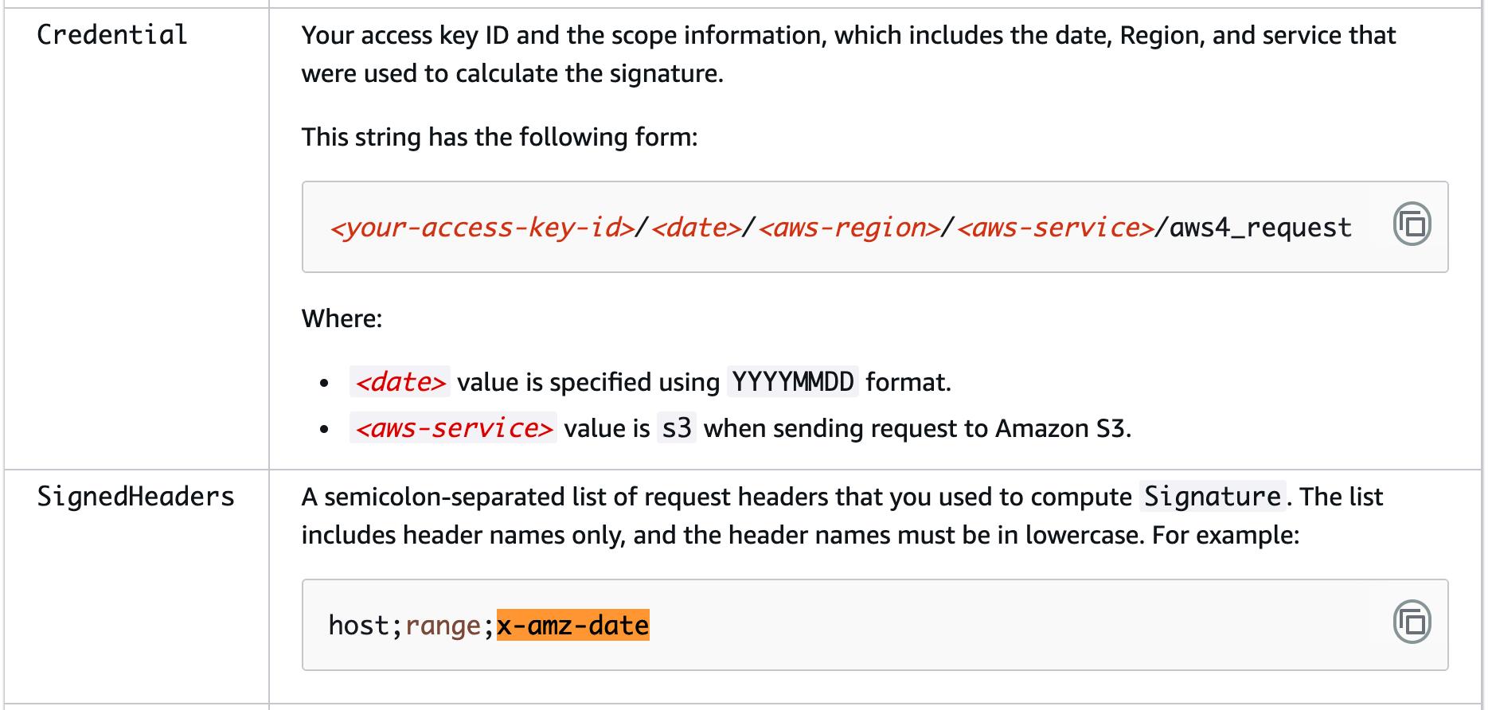Click "This string has the following form:" text
Screen dimensions: 1492x710
coord(499,137)
